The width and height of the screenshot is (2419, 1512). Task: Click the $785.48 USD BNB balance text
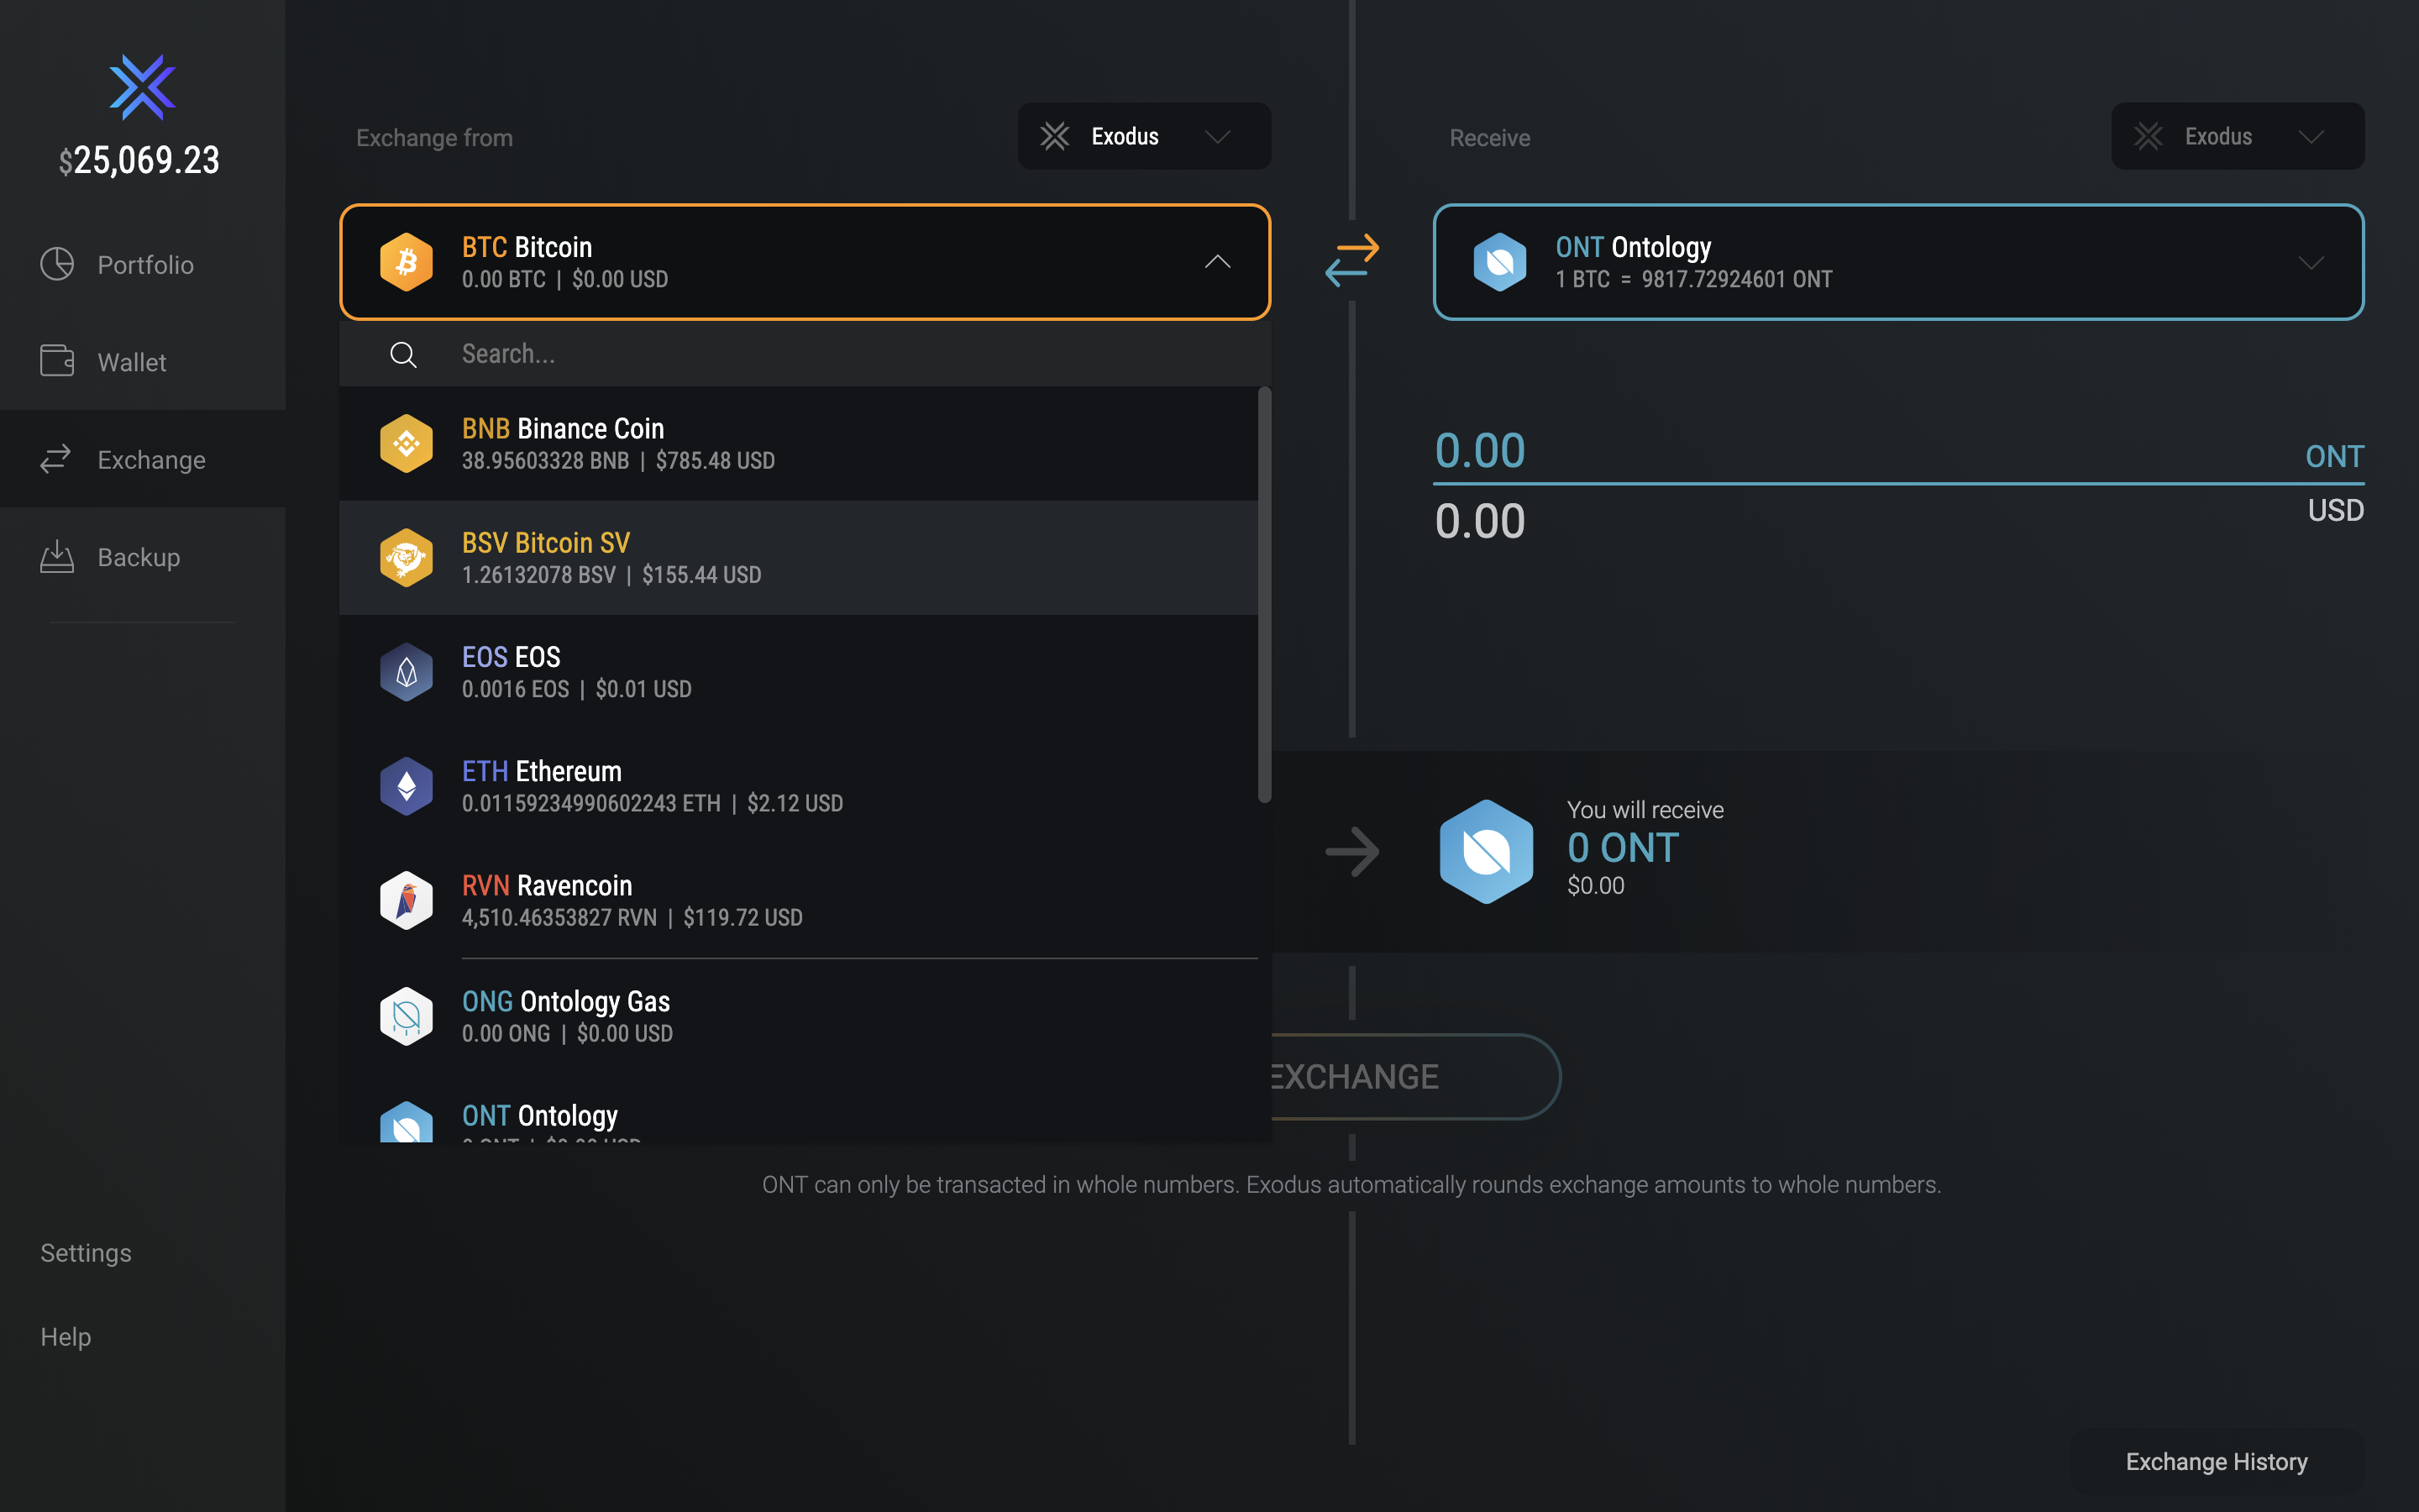(715, 460)
